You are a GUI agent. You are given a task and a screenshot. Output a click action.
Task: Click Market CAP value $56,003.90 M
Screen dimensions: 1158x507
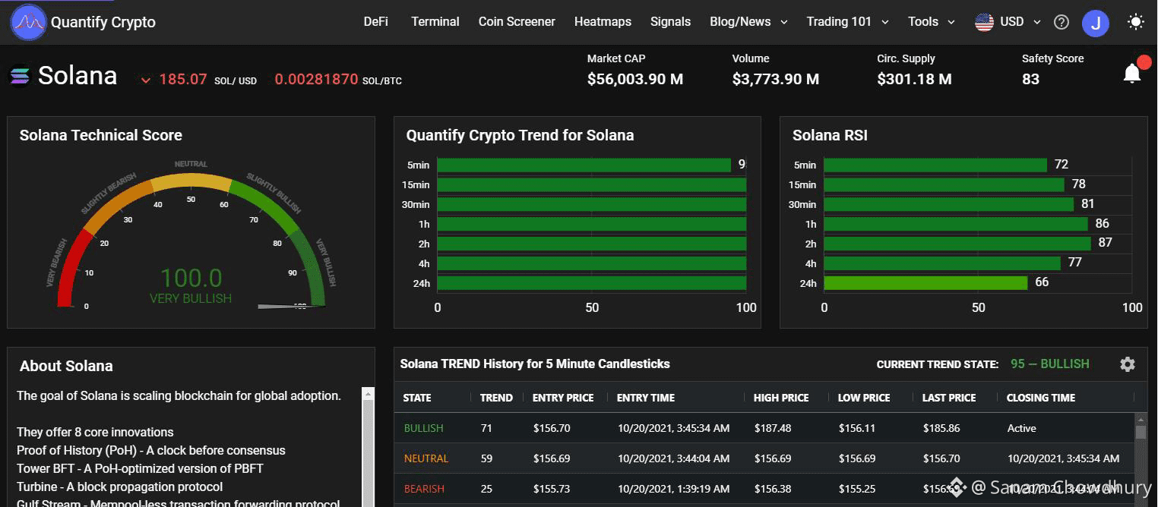pyautogui.click(x=635, y=79)
